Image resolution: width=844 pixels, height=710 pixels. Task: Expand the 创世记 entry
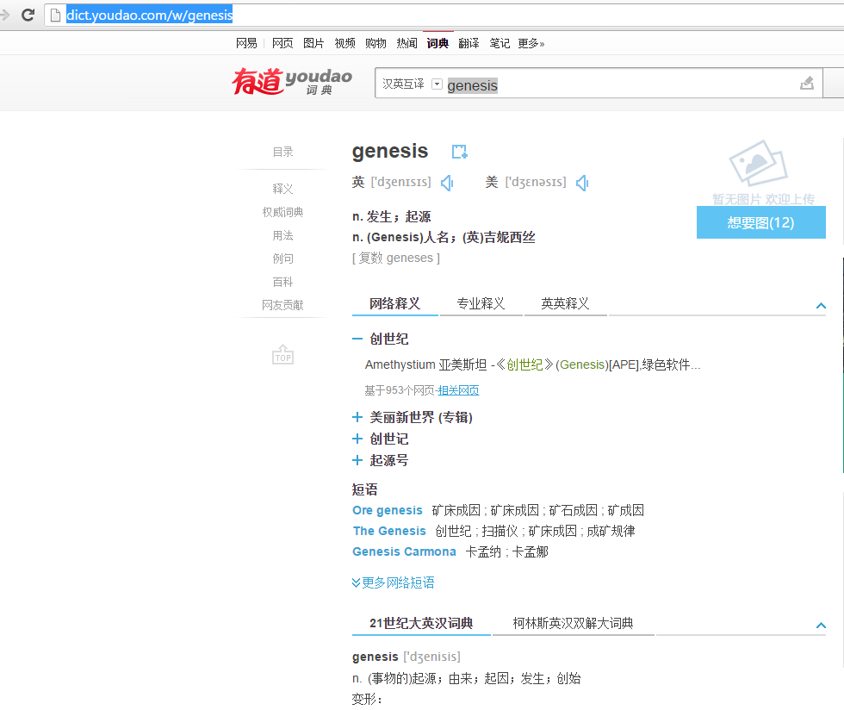click(357, 439)
